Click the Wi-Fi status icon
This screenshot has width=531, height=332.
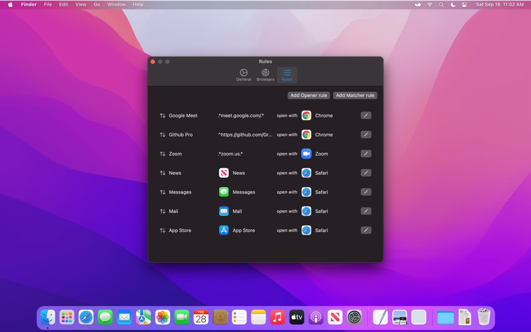(430, 4)
